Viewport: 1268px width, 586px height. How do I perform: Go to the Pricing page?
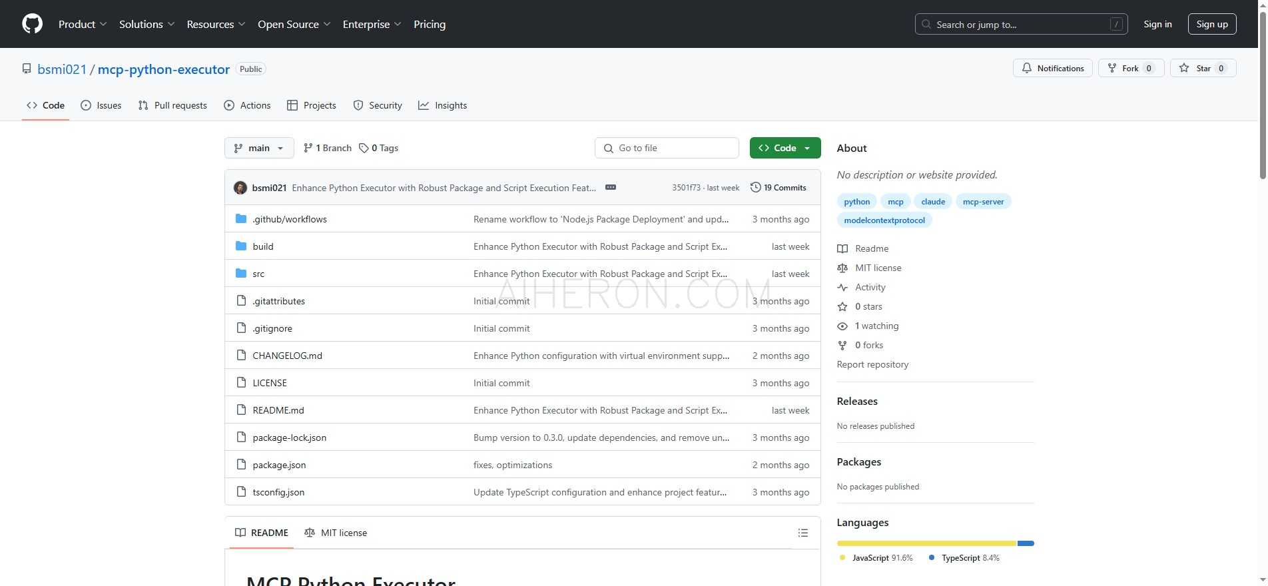(430, 24)
